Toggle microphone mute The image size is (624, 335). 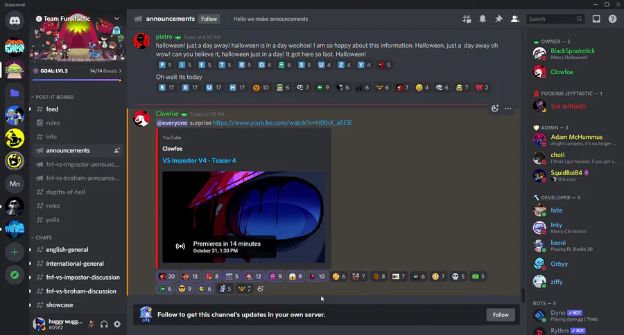[91, 324]
